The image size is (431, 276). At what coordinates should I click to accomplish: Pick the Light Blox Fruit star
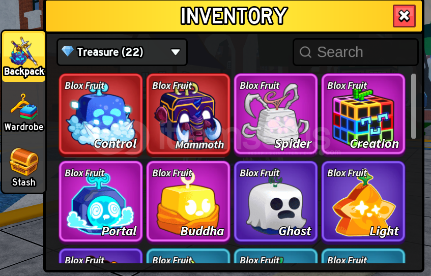[363, 202]
